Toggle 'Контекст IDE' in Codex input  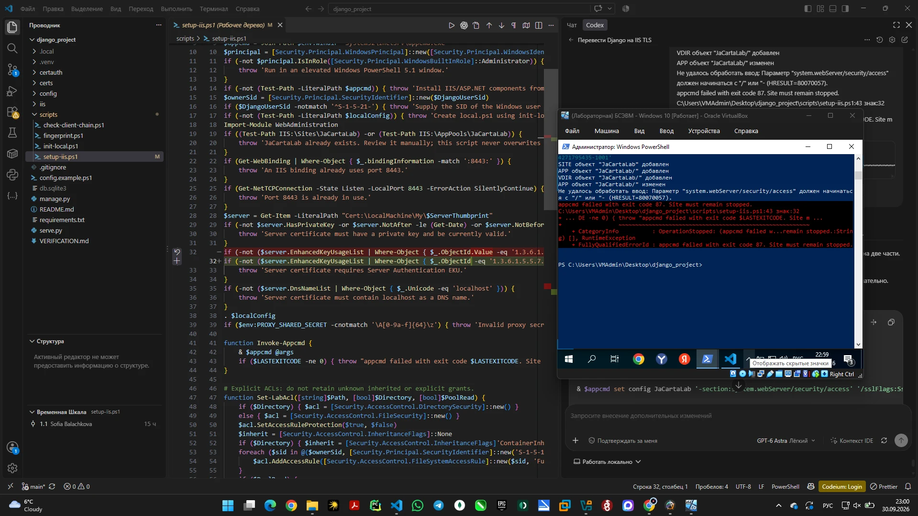(x=852, y=441)
